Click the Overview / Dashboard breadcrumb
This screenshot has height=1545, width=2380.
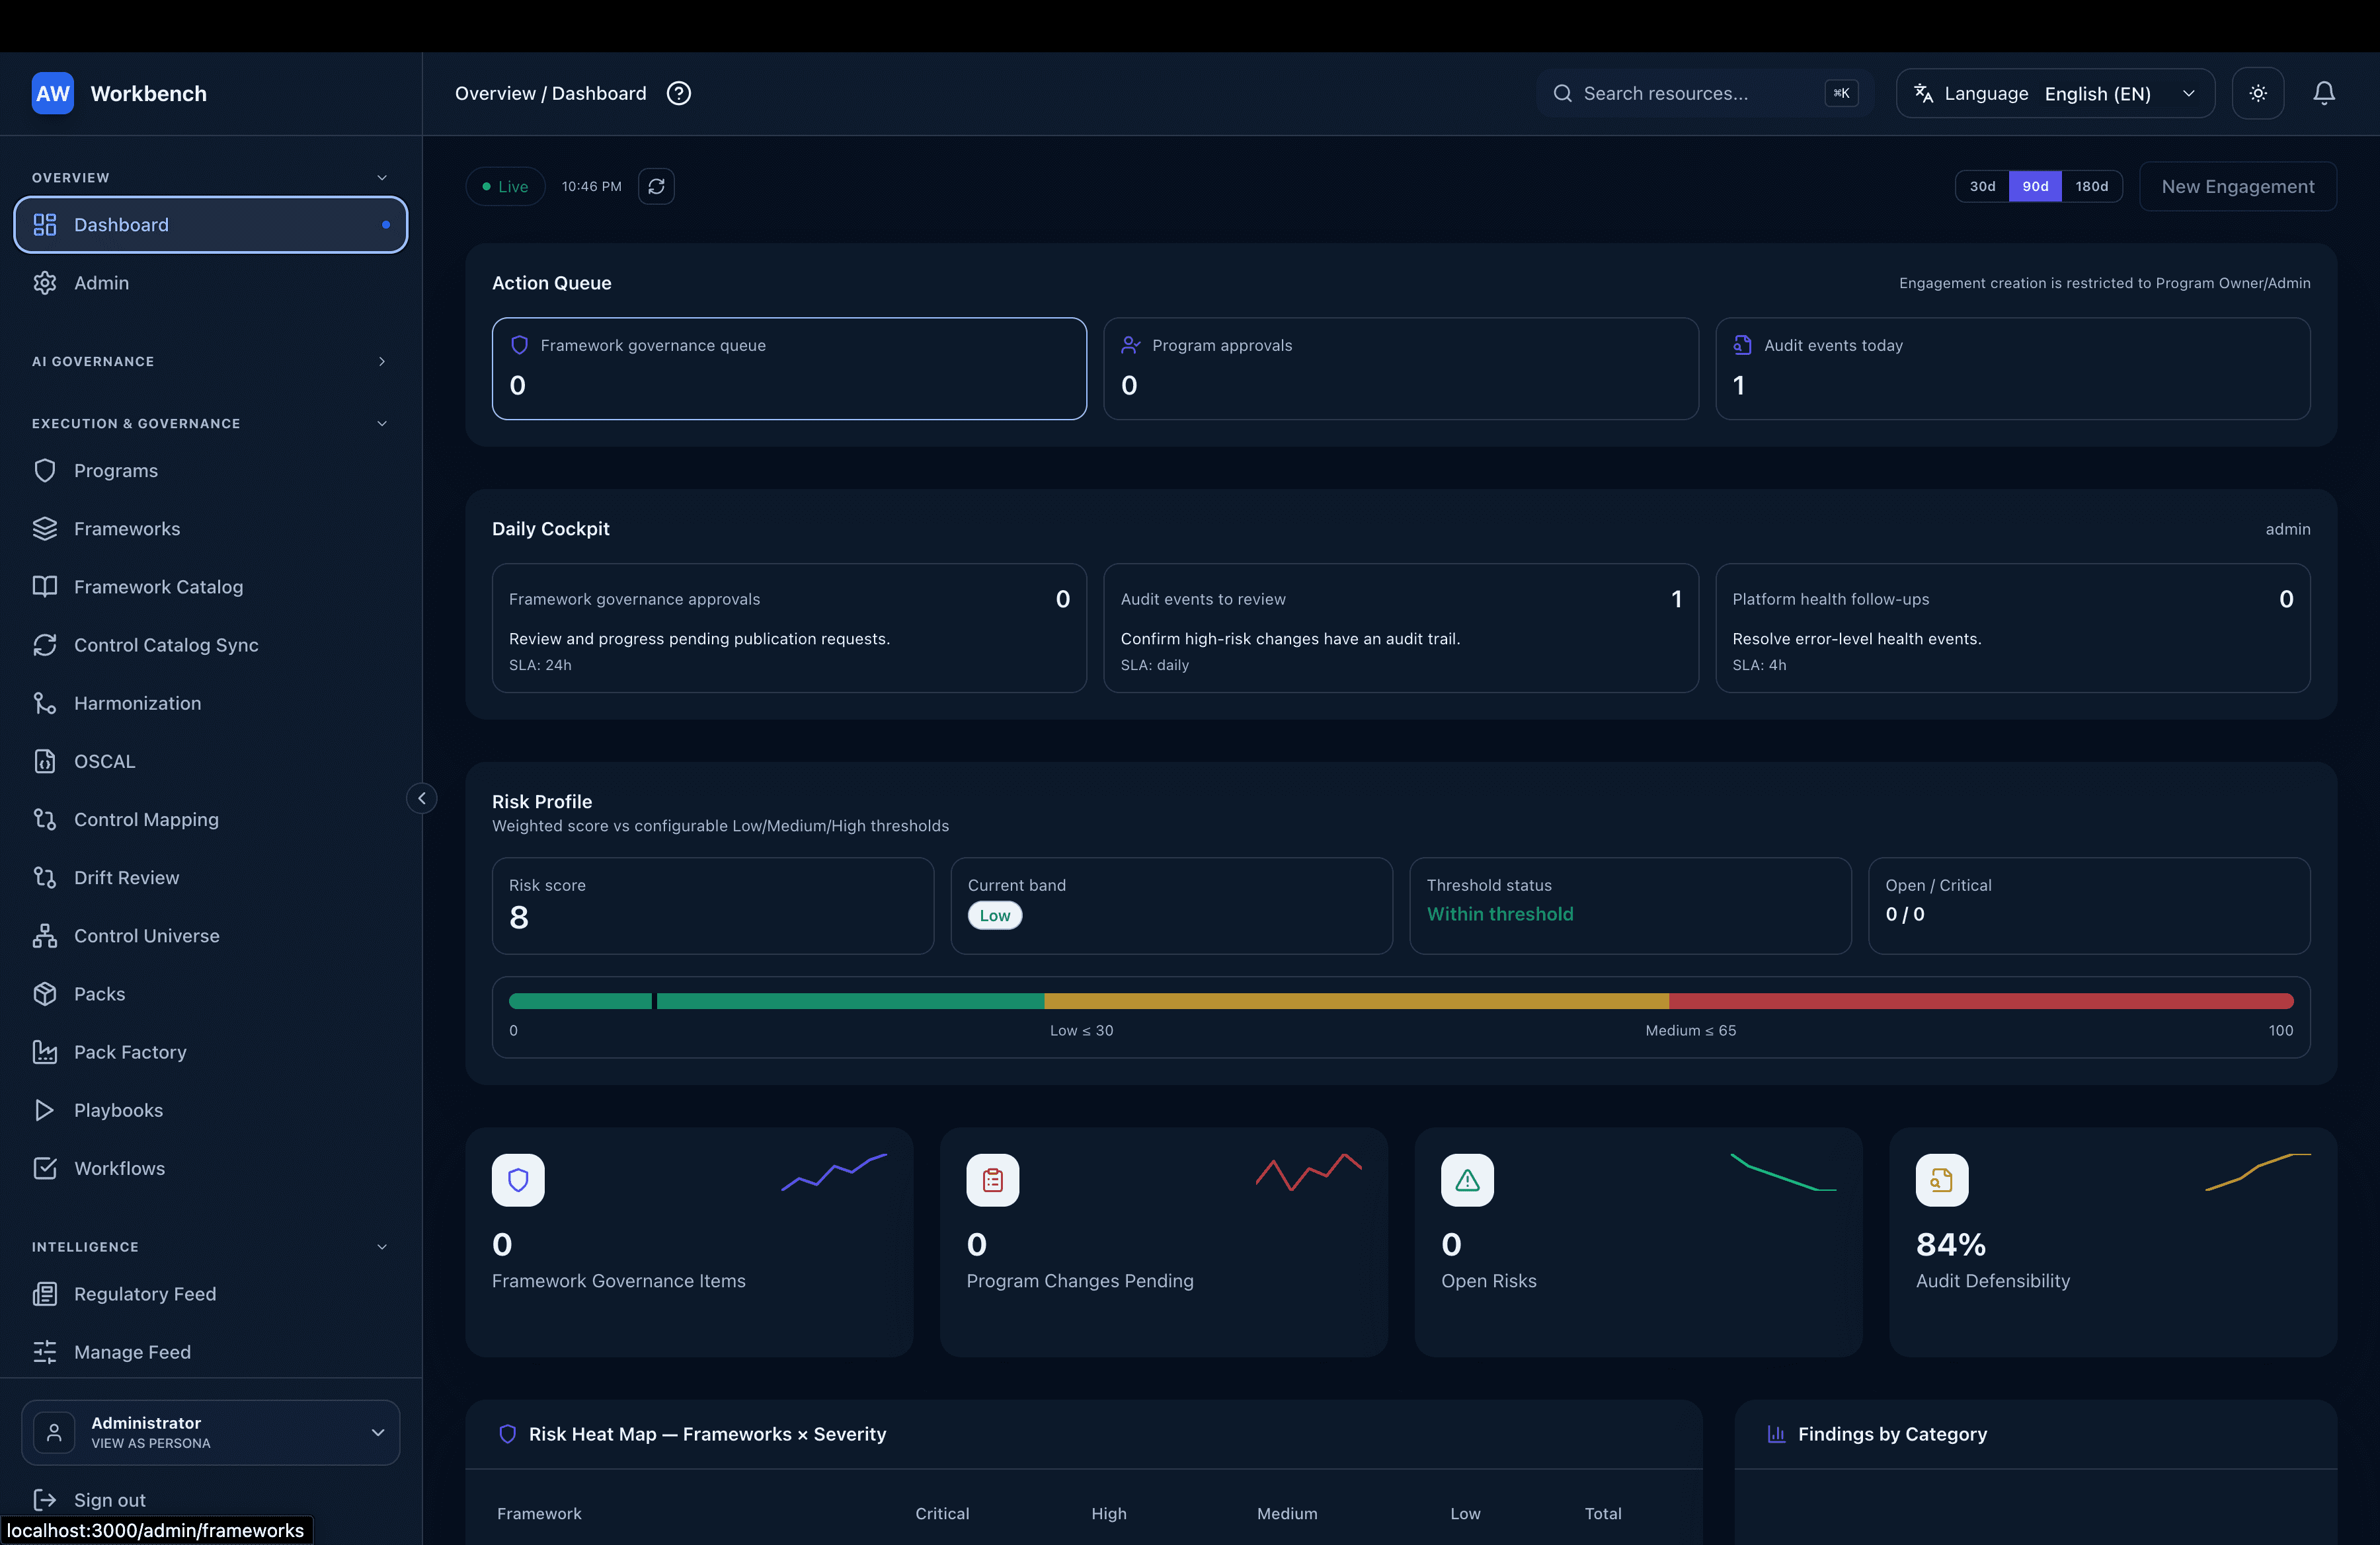[x=550, y=93]
